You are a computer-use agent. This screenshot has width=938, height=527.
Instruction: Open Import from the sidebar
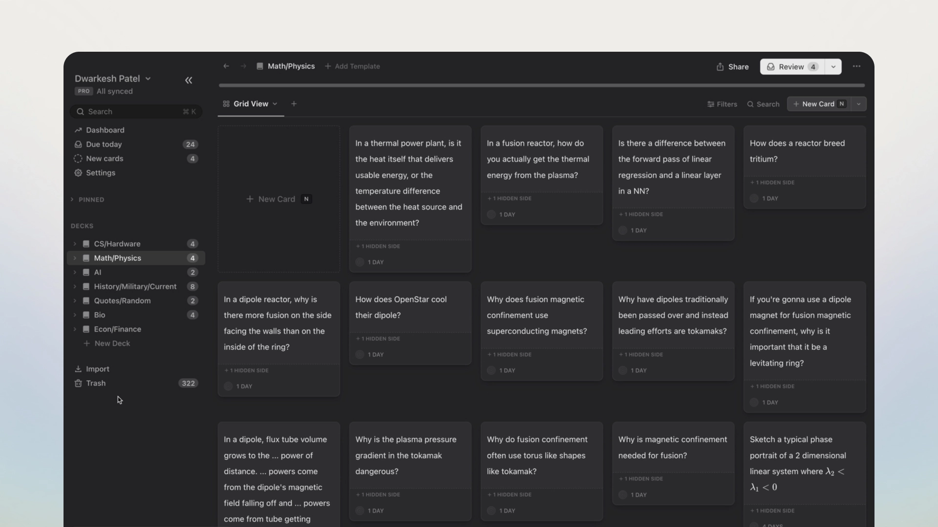tap(97, 369)
